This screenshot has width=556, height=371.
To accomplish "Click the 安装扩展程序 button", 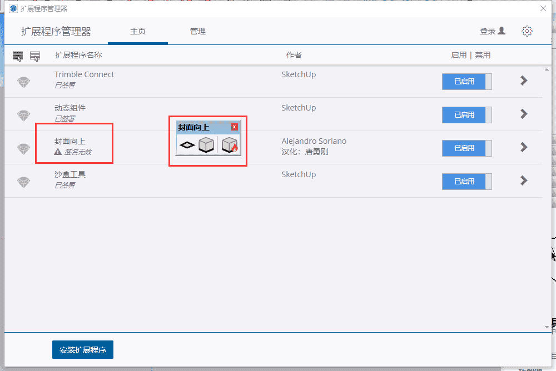I will coord(83,350).
